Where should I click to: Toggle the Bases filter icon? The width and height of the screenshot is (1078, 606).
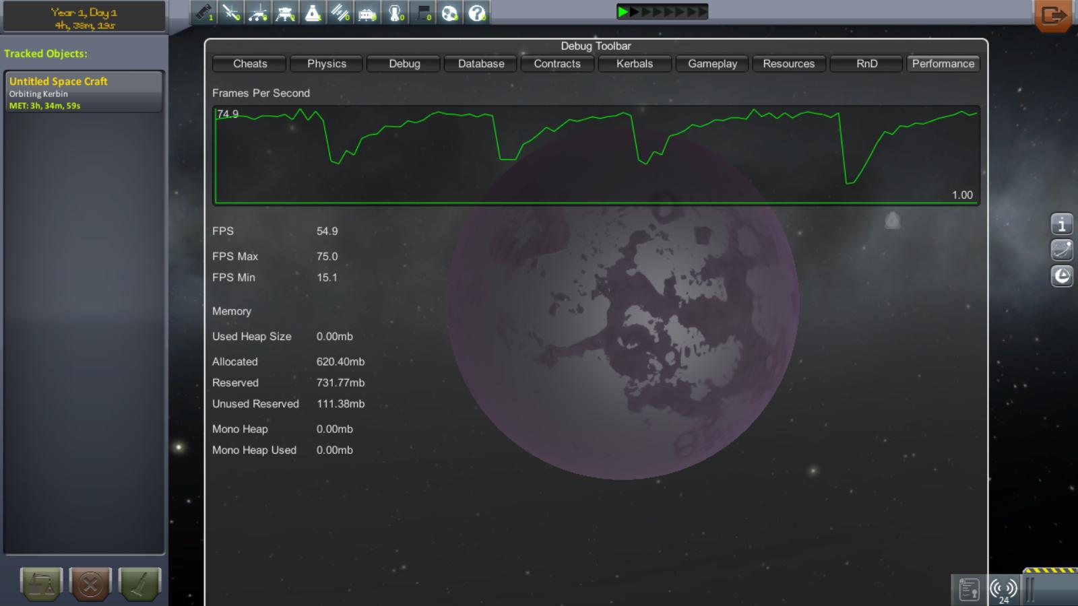pyautogui.click(x=368, y=13)
